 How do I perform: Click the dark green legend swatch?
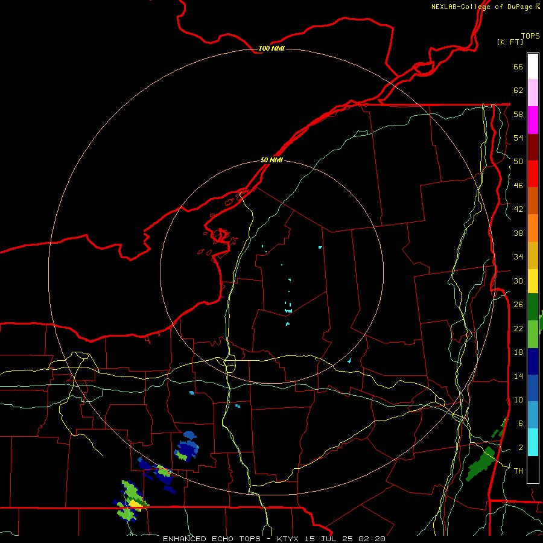coord(533,307)
